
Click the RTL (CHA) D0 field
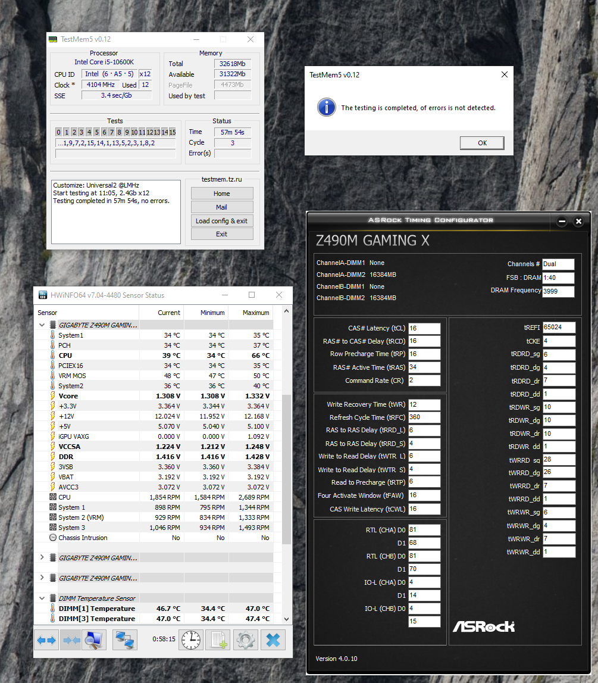(x=424, y=530)
